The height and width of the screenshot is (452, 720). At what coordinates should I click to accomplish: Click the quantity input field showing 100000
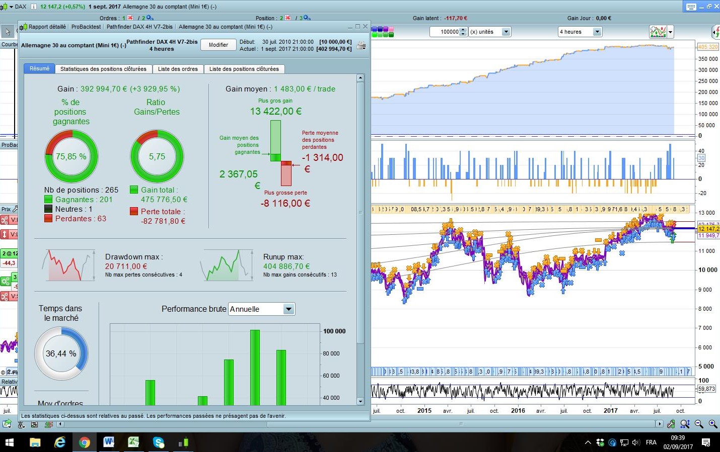click(445, 32)
